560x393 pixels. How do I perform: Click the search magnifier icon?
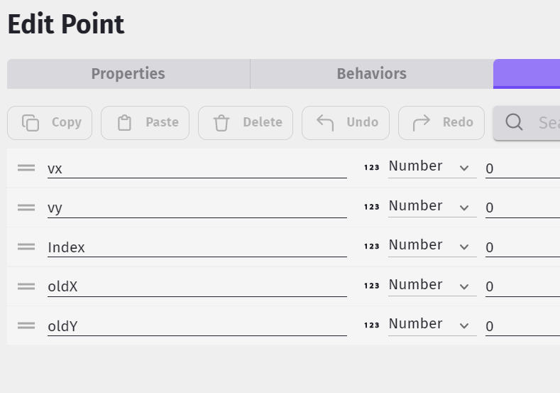click(515, 122)
